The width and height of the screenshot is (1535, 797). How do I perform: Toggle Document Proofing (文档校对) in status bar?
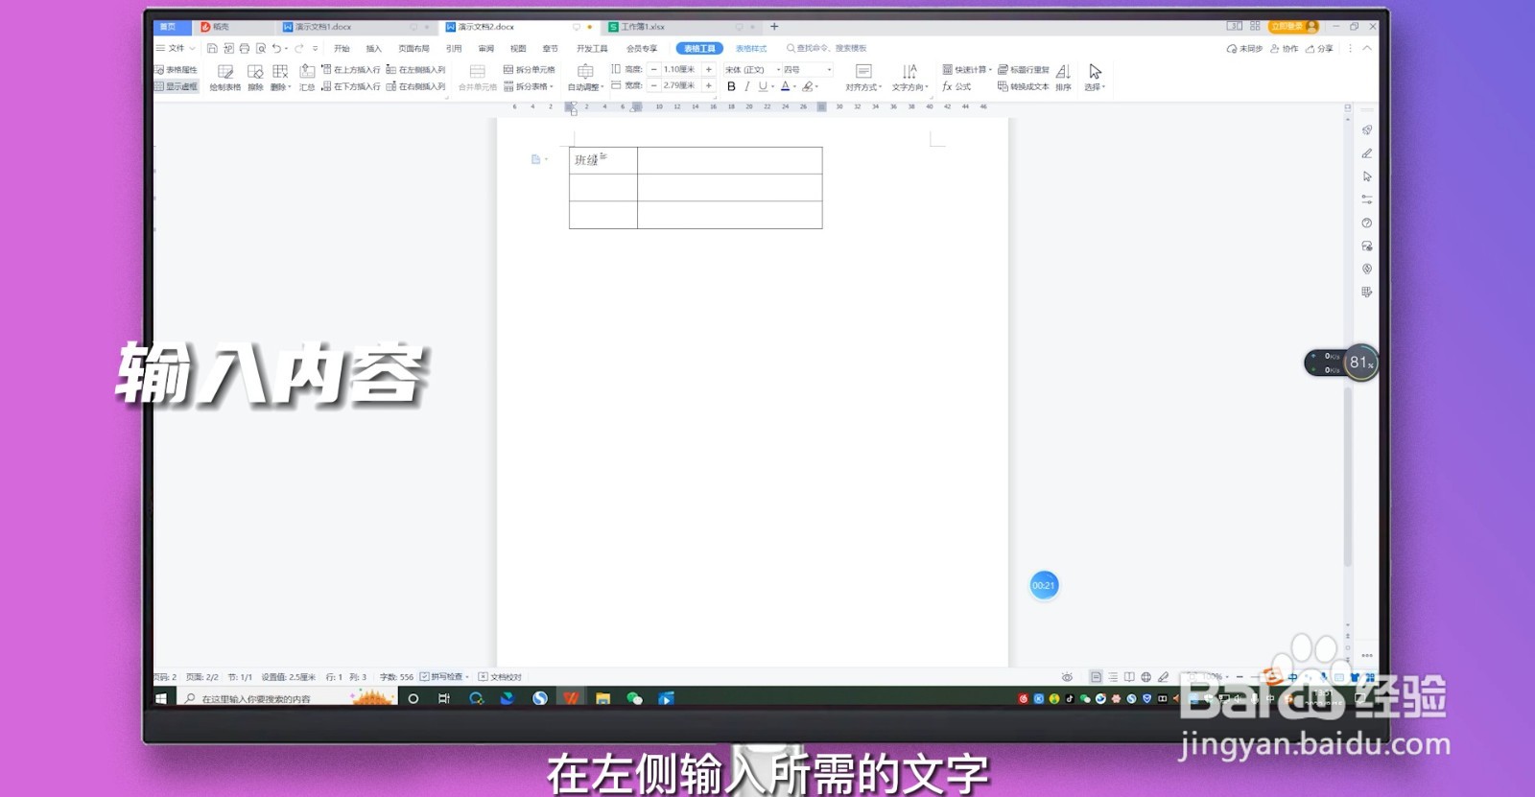(x=500, y=677)
